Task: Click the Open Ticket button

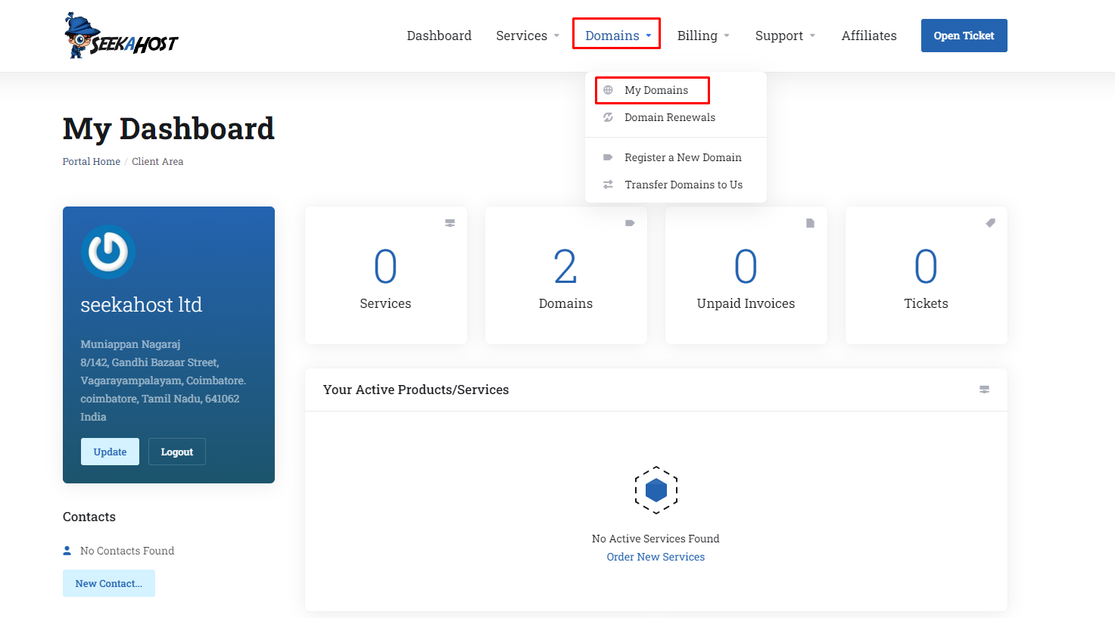Action: pos(964,35)
